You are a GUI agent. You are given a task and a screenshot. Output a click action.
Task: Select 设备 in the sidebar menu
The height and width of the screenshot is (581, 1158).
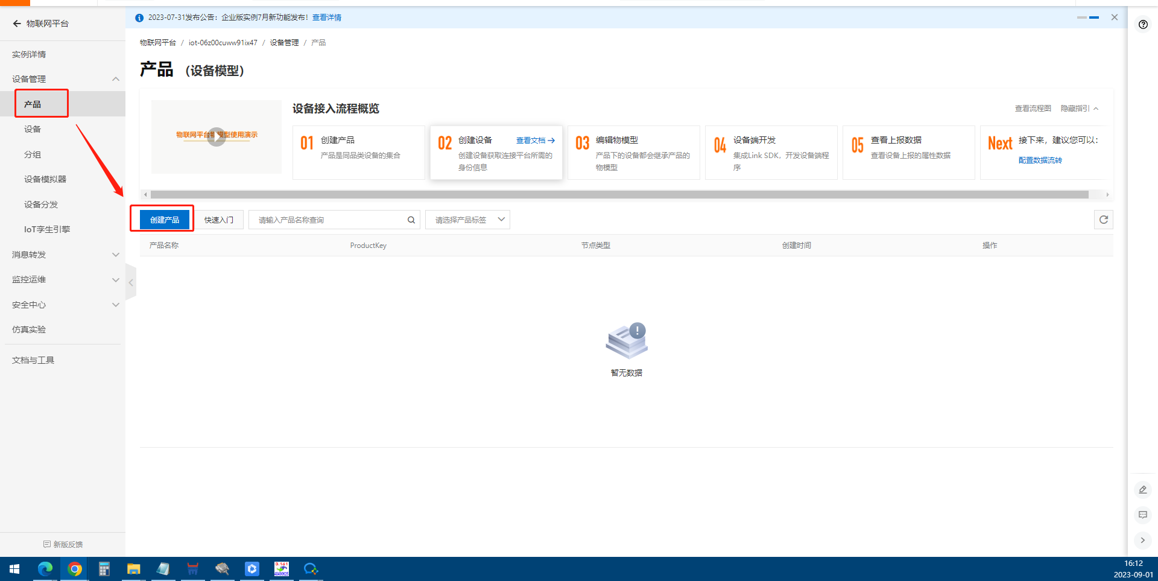tap(33, 129)
